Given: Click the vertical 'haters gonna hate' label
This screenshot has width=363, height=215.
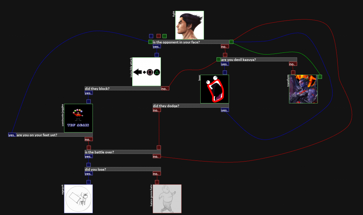Looking at the screenshot, I should (x=151, y=195).
